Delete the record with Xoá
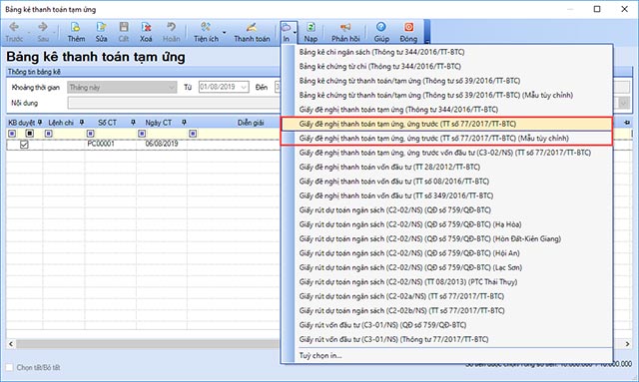639x382 pixels. pyautogui.click(x=146, y=32)
